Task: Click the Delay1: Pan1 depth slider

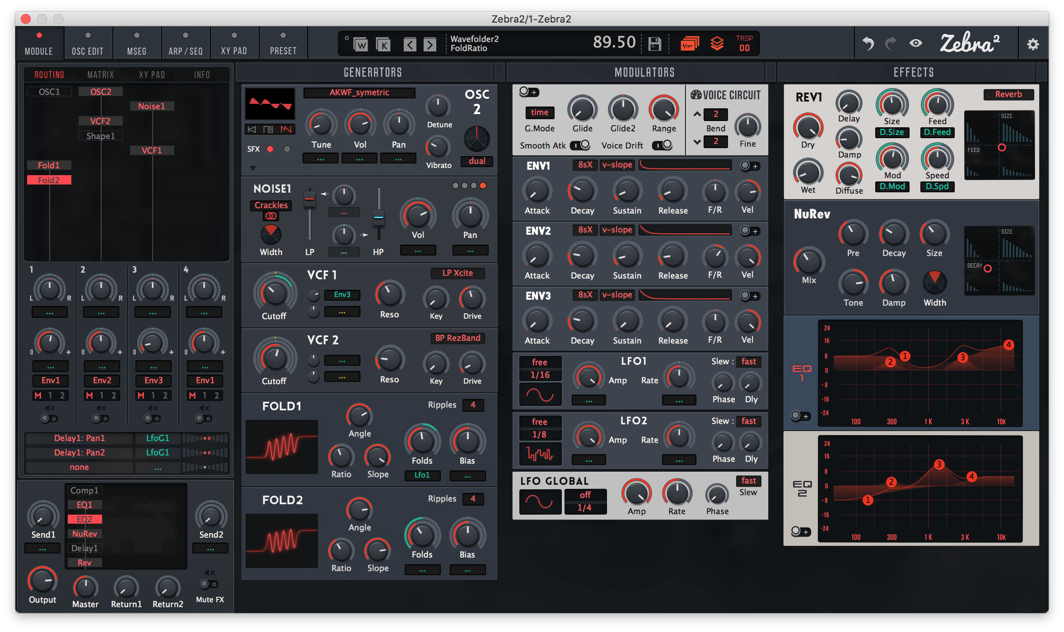Action: [205, 438]
